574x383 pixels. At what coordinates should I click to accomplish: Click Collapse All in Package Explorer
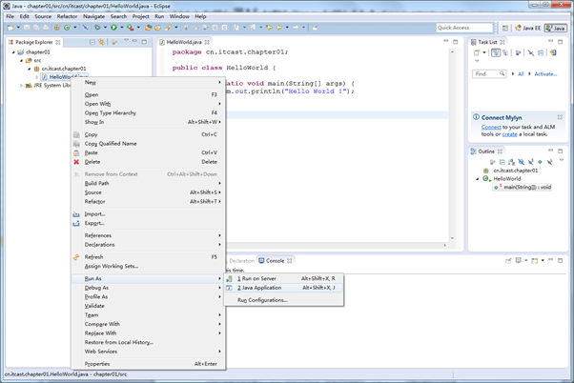pyautogui.click(x=92, y=42)
